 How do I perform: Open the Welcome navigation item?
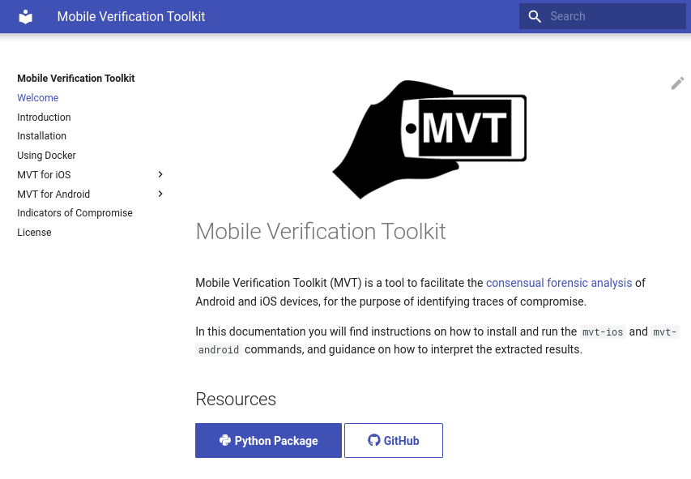pos(38,98)
